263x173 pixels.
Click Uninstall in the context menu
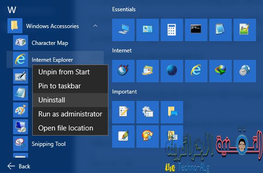point(70,100)
